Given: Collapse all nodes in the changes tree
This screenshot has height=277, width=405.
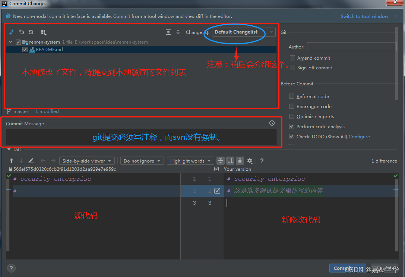Looking at the screenshot, I should click(x=178, y=32).
